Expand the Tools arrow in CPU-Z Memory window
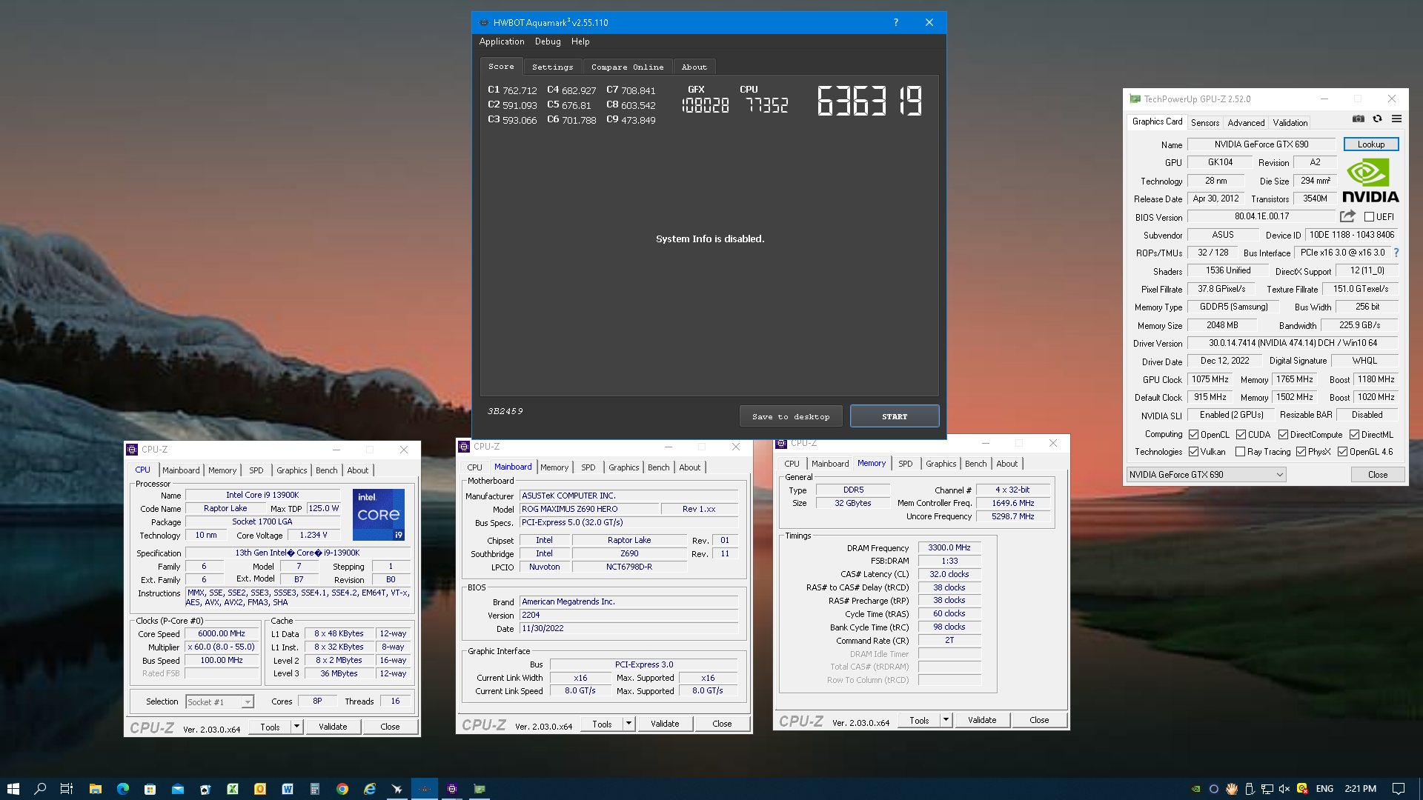This screenshot has width=1423, height=800. pos(946,720)
